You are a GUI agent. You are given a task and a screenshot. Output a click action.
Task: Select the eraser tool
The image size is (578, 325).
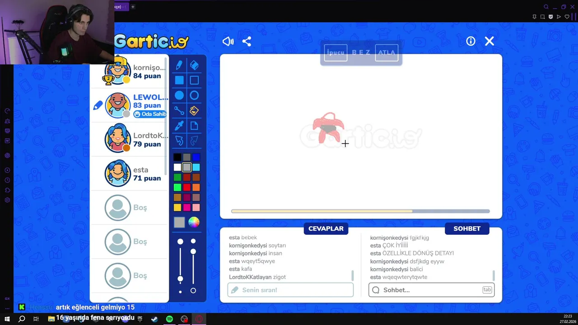point(194,65)
